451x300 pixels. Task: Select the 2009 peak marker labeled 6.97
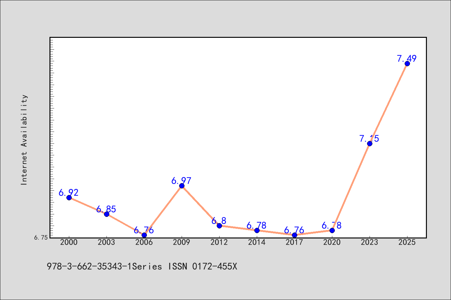click(x=182, y=186)
